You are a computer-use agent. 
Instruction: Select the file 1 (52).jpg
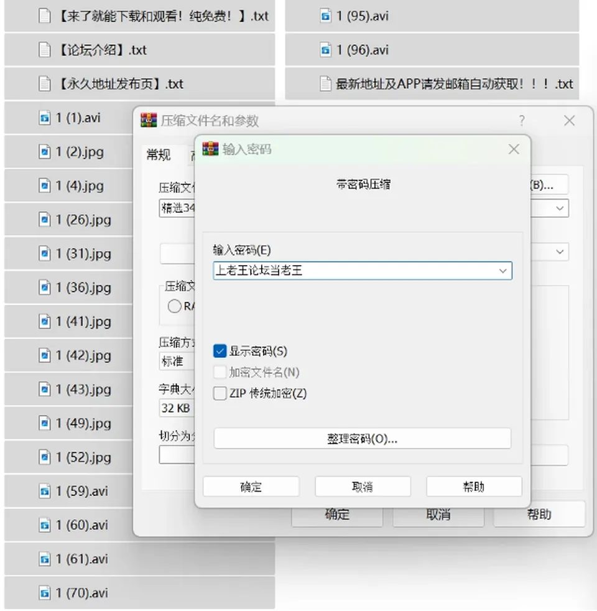68,457
